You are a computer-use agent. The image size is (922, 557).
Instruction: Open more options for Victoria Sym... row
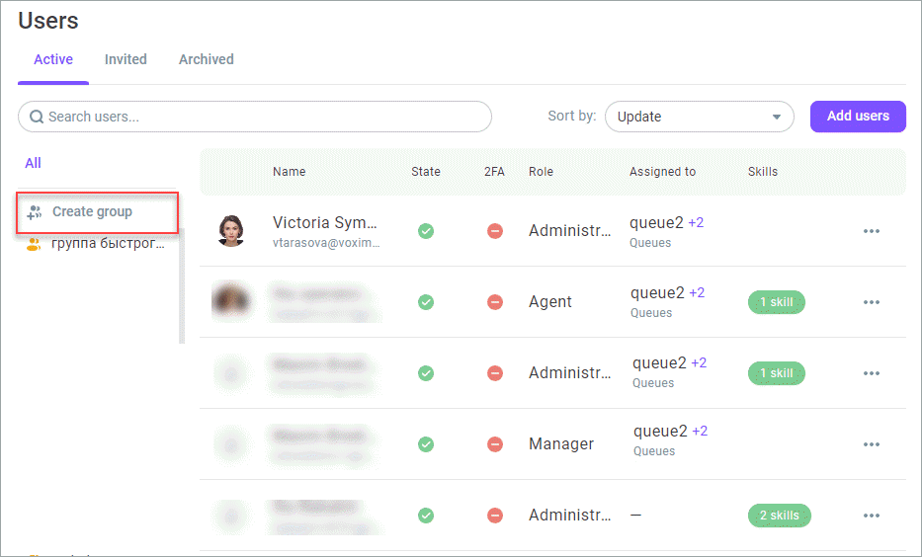click(x=872, y=231)
